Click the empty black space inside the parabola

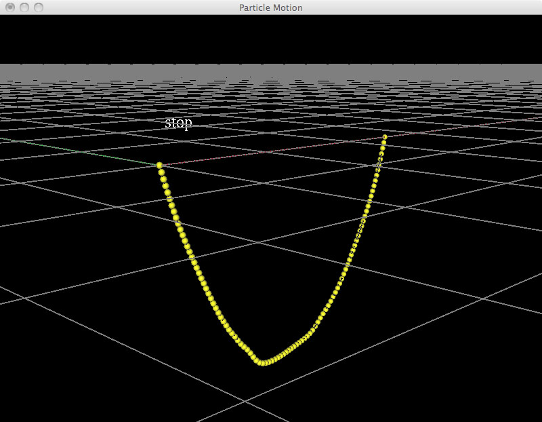tap(271, 258)
